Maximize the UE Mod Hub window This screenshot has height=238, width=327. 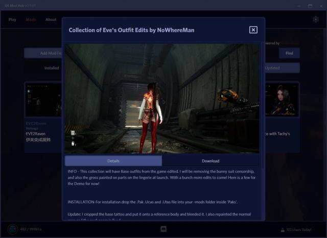pos(310,6)
